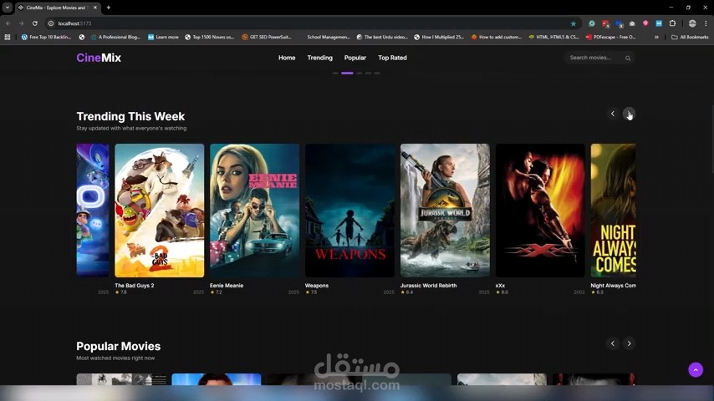This screenshot has width=714, height=401.
Task: Open the Weapons movie poster
Action: coord(349,211)
